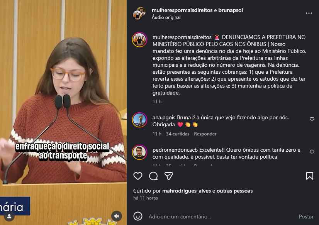This screenshot has width=319, height=225.
Task: Like pedromendoncacb's comment with the heart
Action: point(312,152)
